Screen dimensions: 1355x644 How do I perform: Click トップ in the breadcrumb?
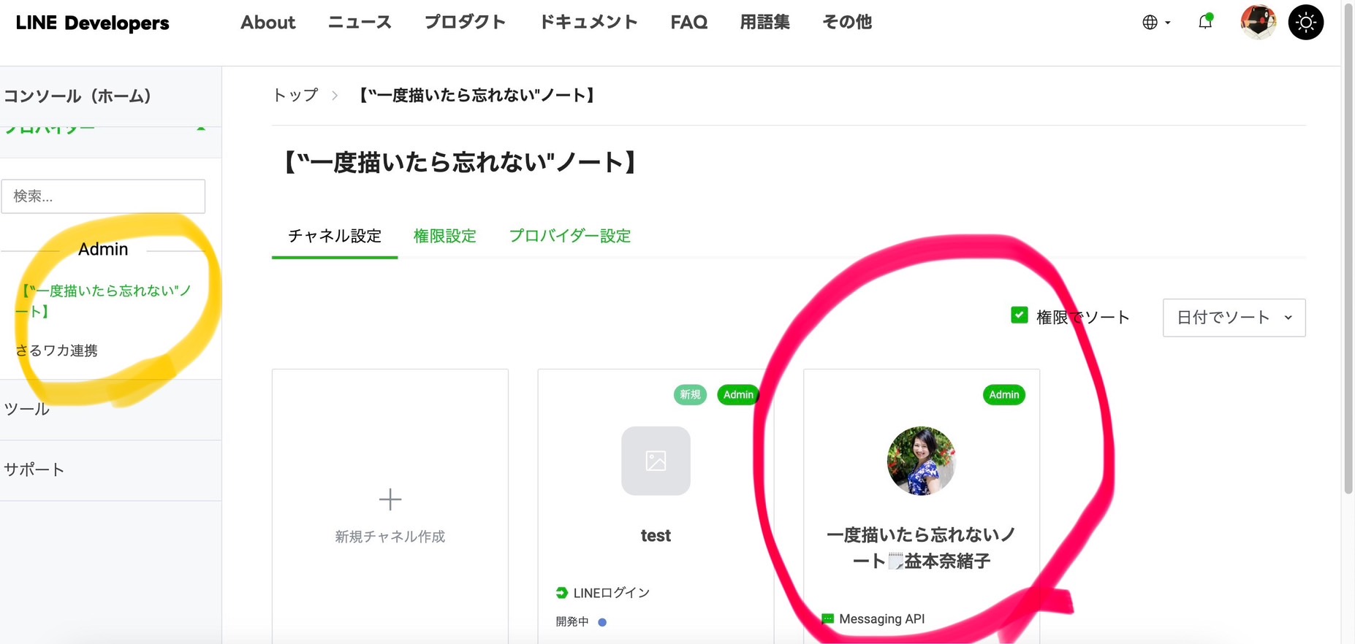click(295, 95)
